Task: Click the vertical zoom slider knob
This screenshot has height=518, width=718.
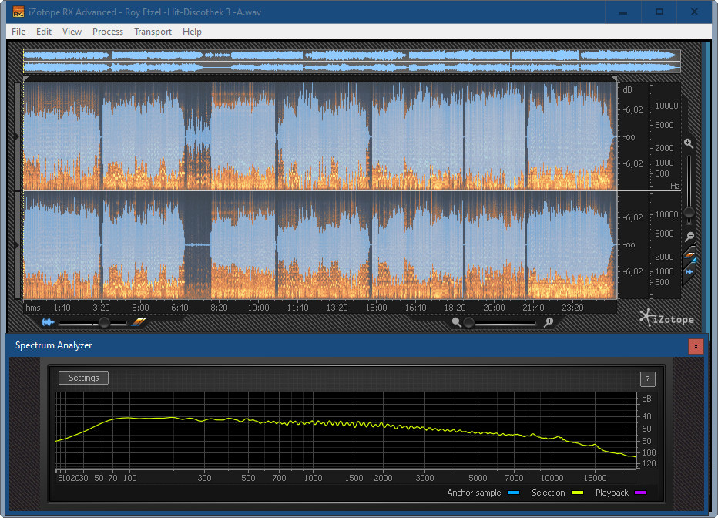Action: (689, 212)
